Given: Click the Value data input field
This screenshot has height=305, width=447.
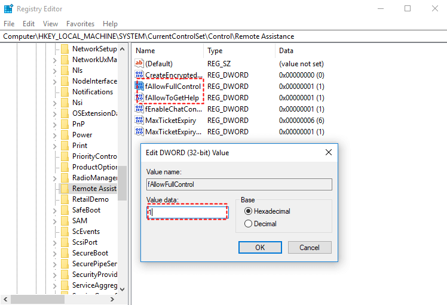Looking at the screenshot, I should [187, 212].
